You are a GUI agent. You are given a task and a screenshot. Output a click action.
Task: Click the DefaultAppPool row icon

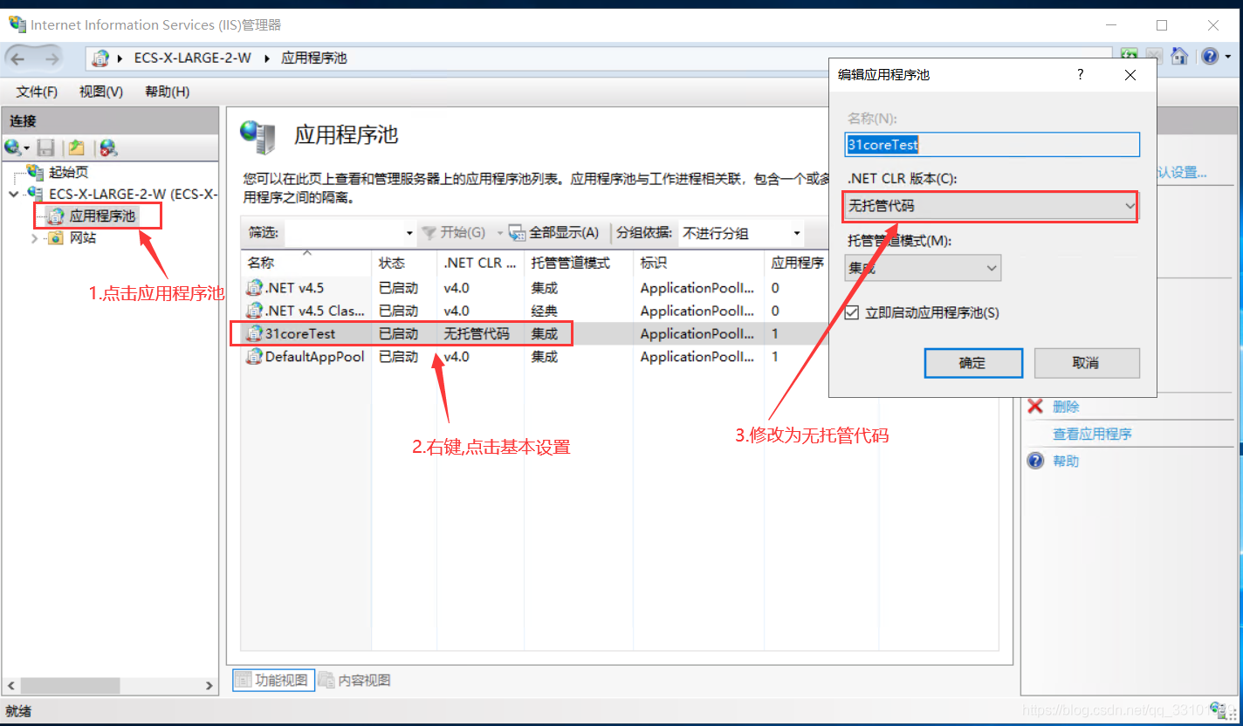254,356
